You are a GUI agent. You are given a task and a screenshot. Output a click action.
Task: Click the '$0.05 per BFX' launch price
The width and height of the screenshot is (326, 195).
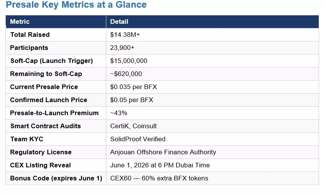coord(131,100)
